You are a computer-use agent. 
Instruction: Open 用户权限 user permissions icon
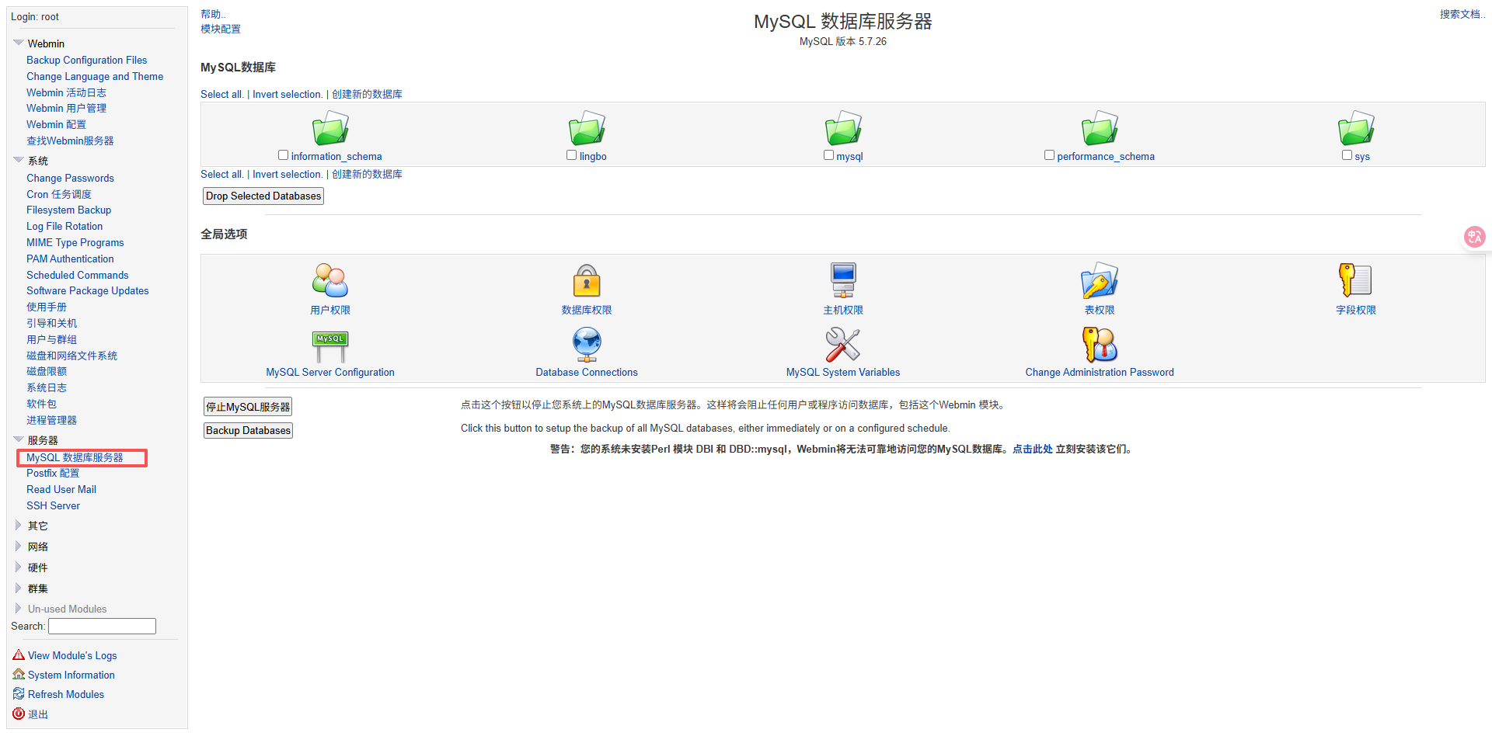pos(330,280)
